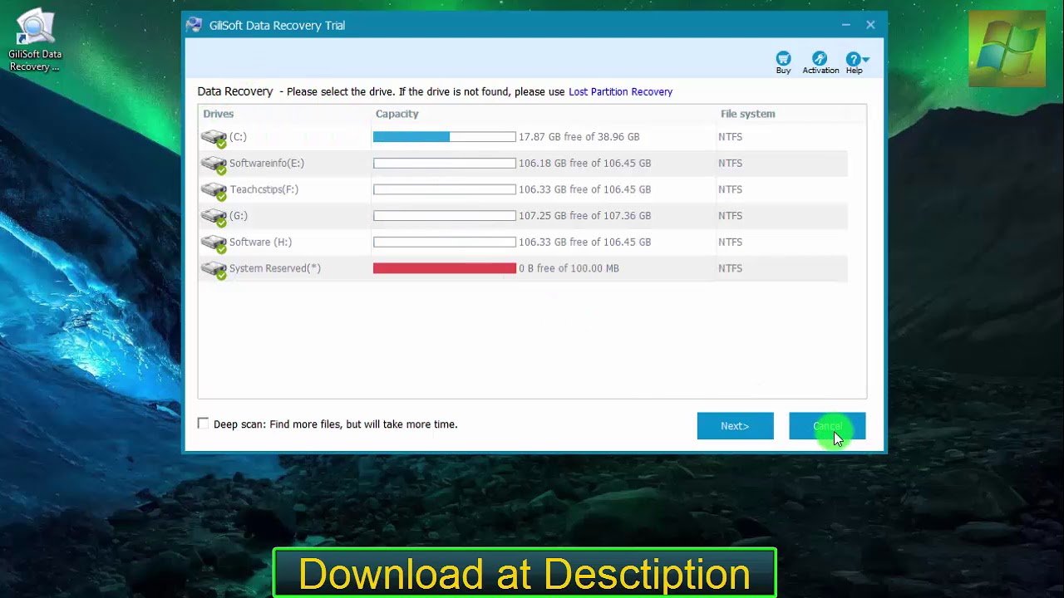The width and height of the screenshot is (1064, 598).
Task: Click the System Reserved red capacity bar
Action: 445,268
